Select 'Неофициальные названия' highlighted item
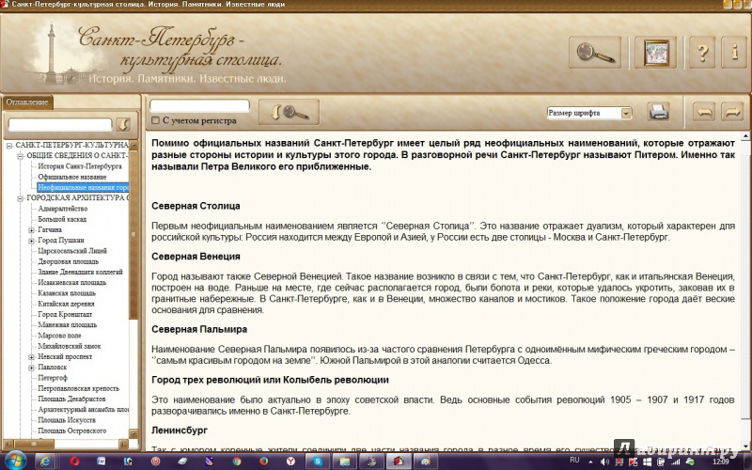Image resolution: width=752 pixels, height=470 pixels. click(x=83, y=187)
